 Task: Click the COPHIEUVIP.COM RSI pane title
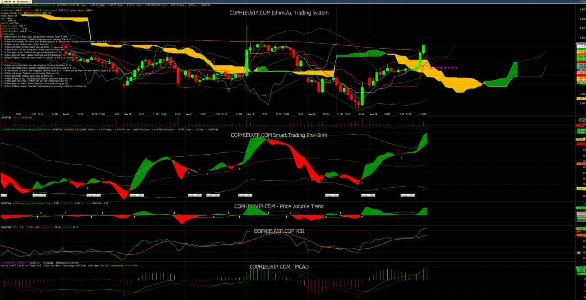pos(279,230)
